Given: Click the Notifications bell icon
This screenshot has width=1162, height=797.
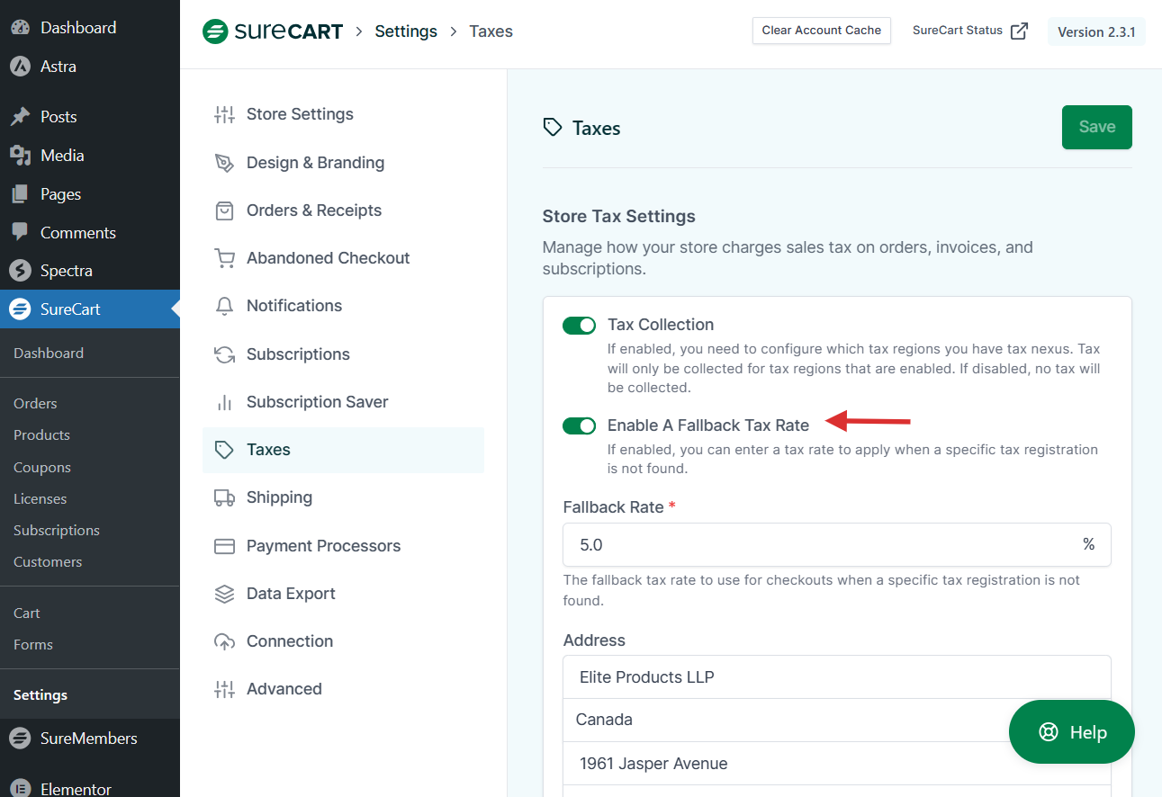Looking at the screenshot, I should [224, 306].
